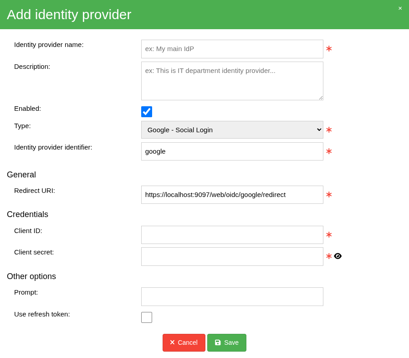Click the Redirect URI label
Screen dimensions: 409x358
35,191
